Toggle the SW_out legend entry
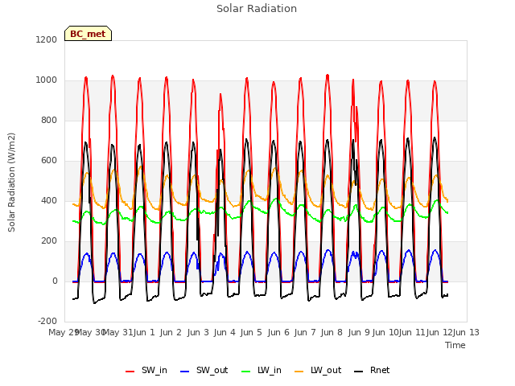 [x=204, y=371]
